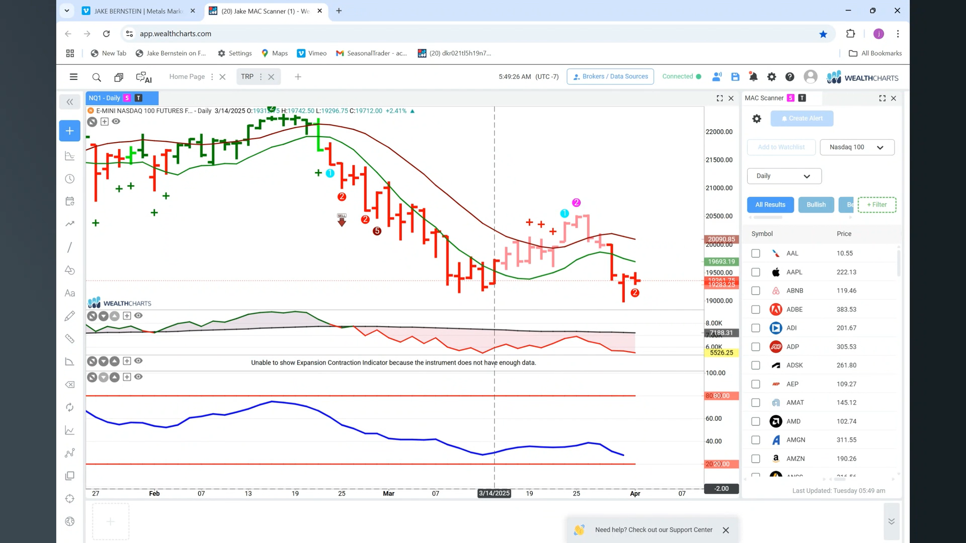
Task: Select the All Results filter tab
Action: (770, 205)
